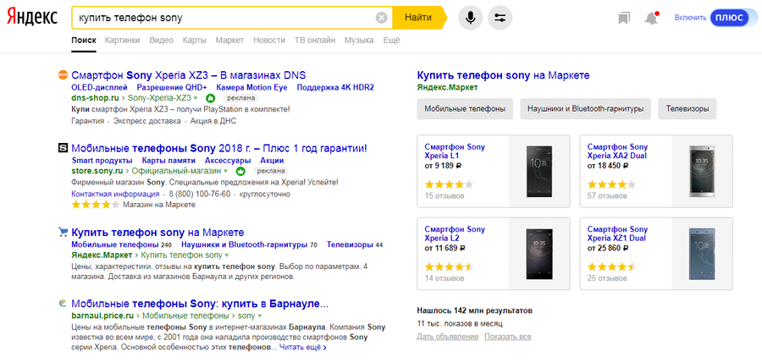Click the green crown badge near Официальный-магазин
The height and width of the screenshot is (362, 762).
[x=240, y=171]
